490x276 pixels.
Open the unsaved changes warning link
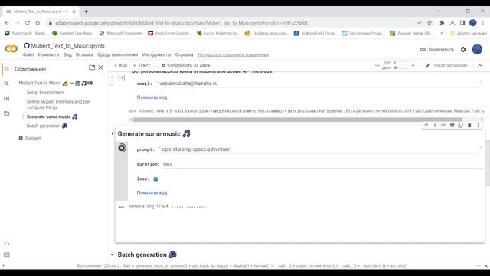point(233,54)
